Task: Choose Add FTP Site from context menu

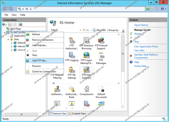Action: coord(44,60)
